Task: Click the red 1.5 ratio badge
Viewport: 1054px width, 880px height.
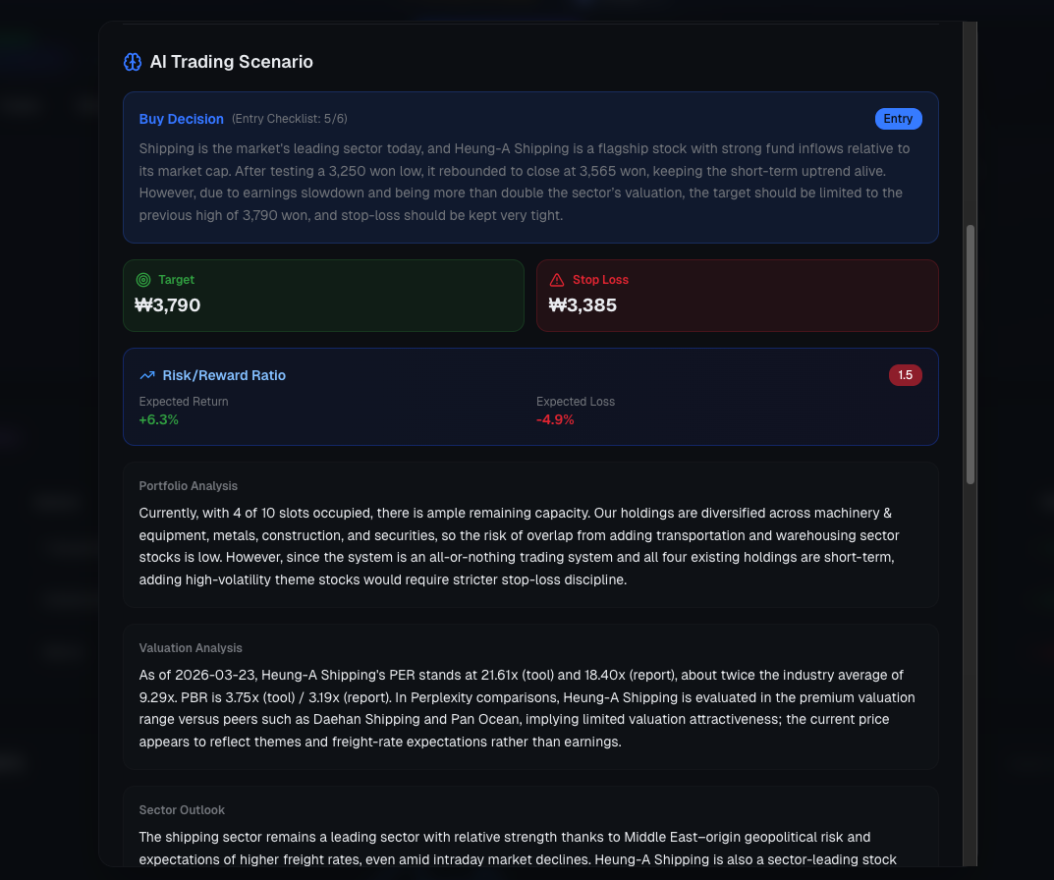Action: click(x=905, y=375)
